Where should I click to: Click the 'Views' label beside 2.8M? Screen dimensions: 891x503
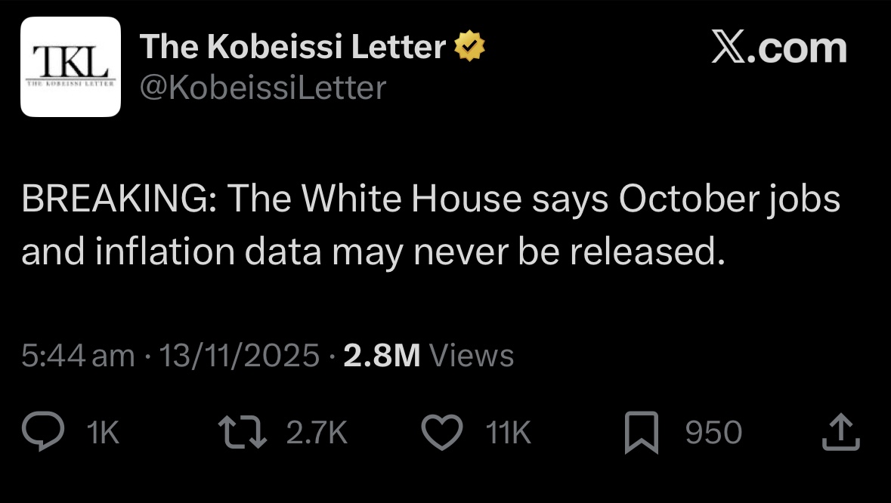click(471, 355)
